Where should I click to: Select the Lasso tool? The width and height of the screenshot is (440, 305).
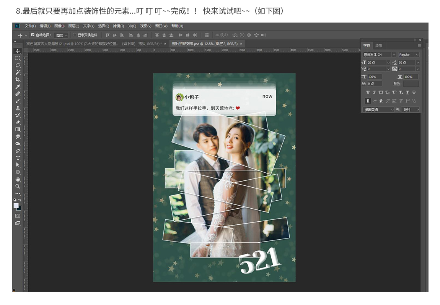pyautogui.click(x=18, y=65)
